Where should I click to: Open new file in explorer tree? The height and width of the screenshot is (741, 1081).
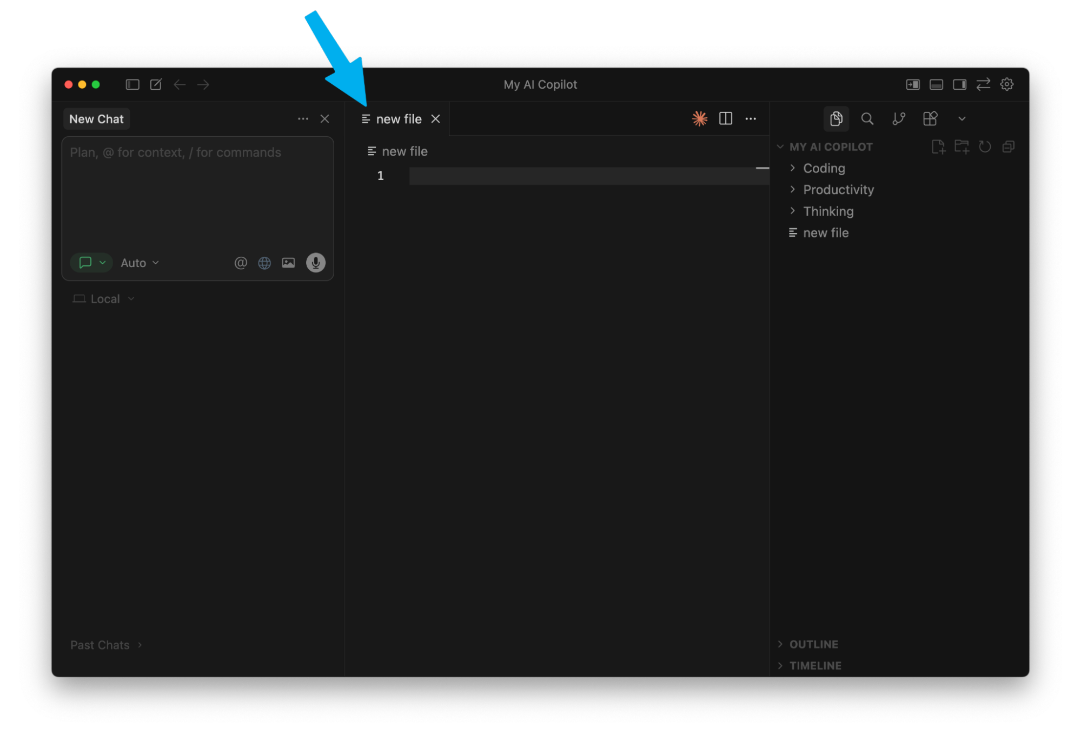coord(825,233)
